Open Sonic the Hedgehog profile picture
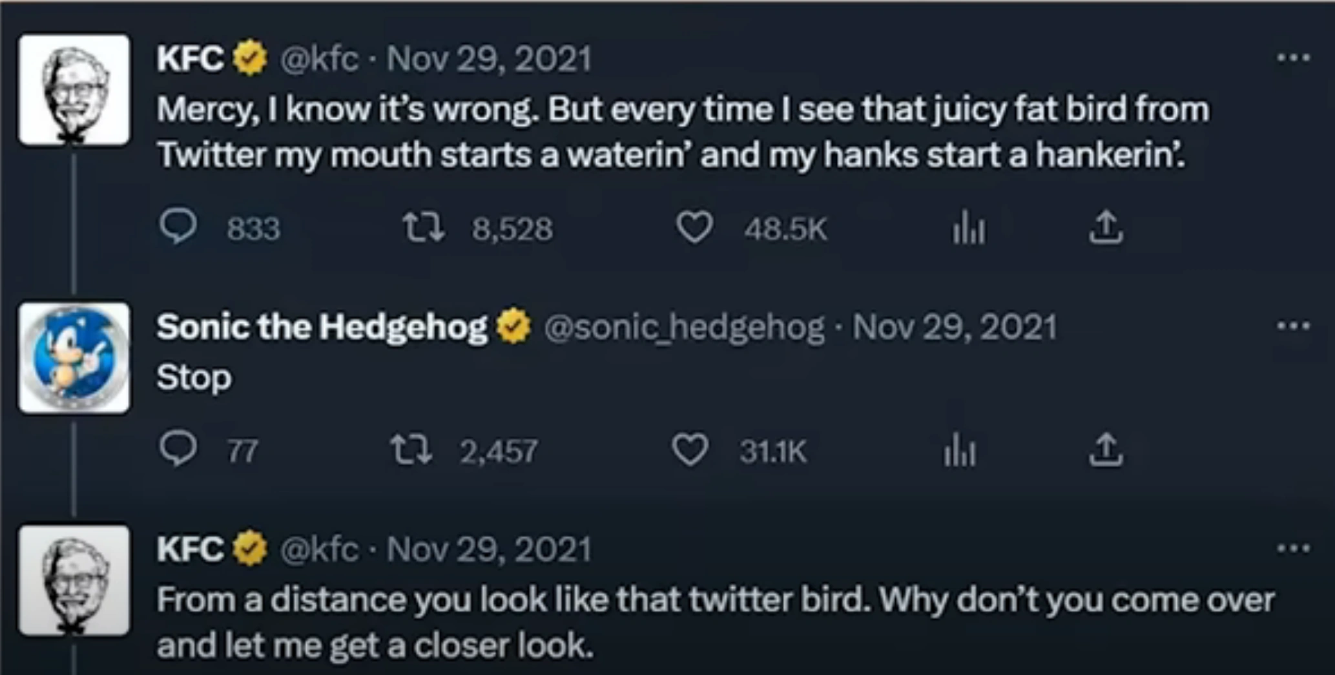 (x=74, y=358)
